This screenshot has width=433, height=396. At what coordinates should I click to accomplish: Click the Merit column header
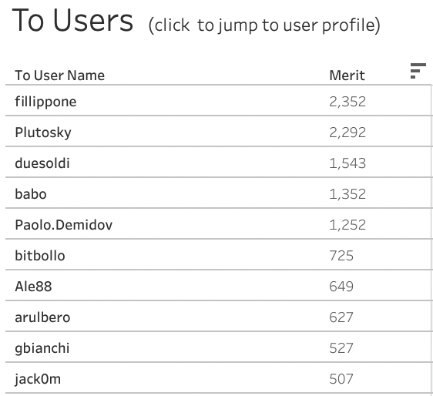pyautogui.click(x=347, y=75)
